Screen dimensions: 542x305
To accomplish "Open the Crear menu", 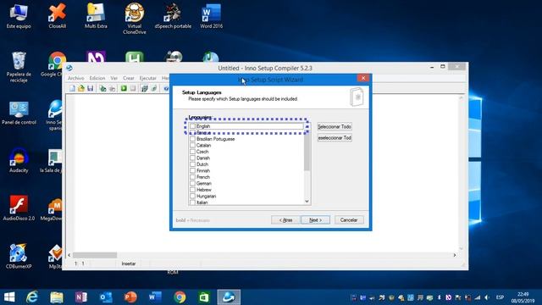I will (x=128, y=78).
